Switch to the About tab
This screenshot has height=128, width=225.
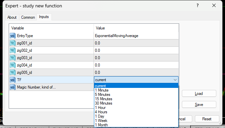[12, 17]
